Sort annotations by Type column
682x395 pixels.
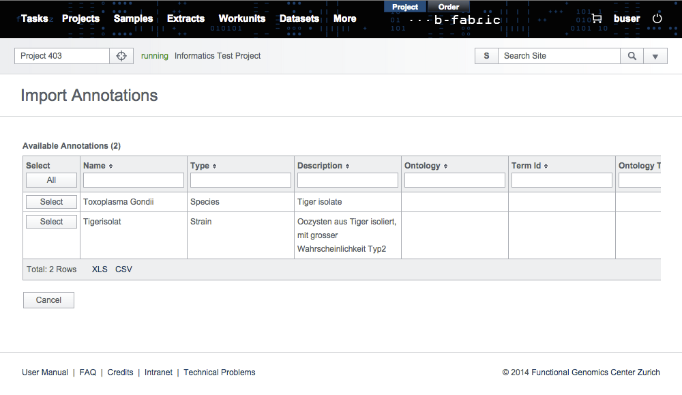203,166
